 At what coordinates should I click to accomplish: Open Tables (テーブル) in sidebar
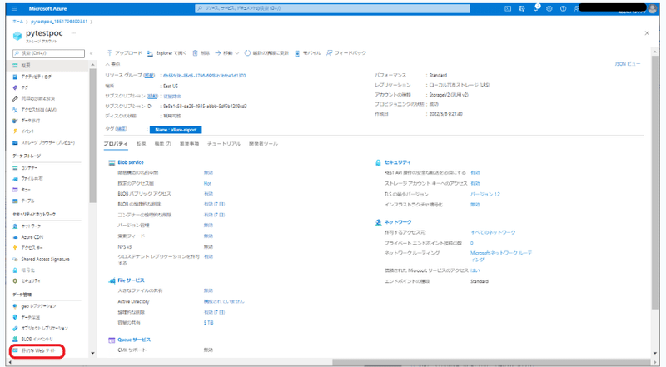(x=28, y=201)
